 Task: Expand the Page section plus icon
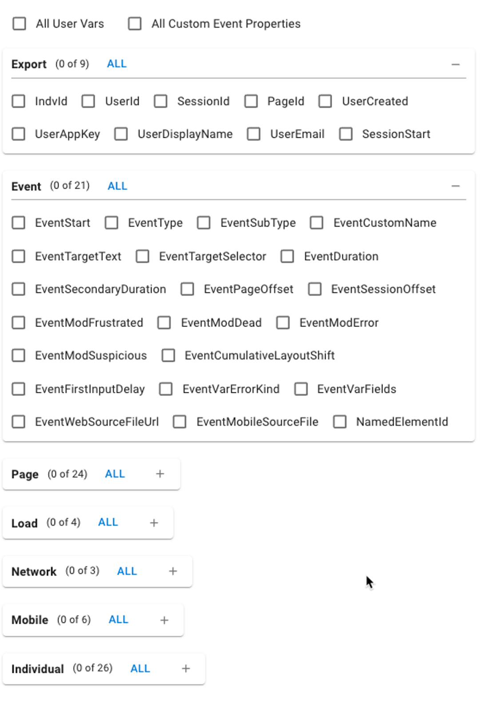click(160, 474)
